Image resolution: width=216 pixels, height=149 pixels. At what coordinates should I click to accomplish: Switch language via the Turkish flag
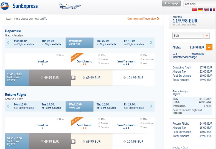[195, 10]
